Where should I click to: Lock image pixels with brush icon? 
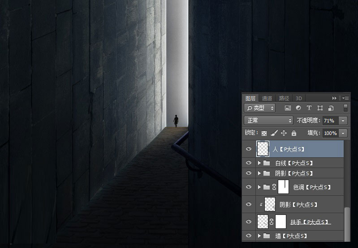pos(274,133)
